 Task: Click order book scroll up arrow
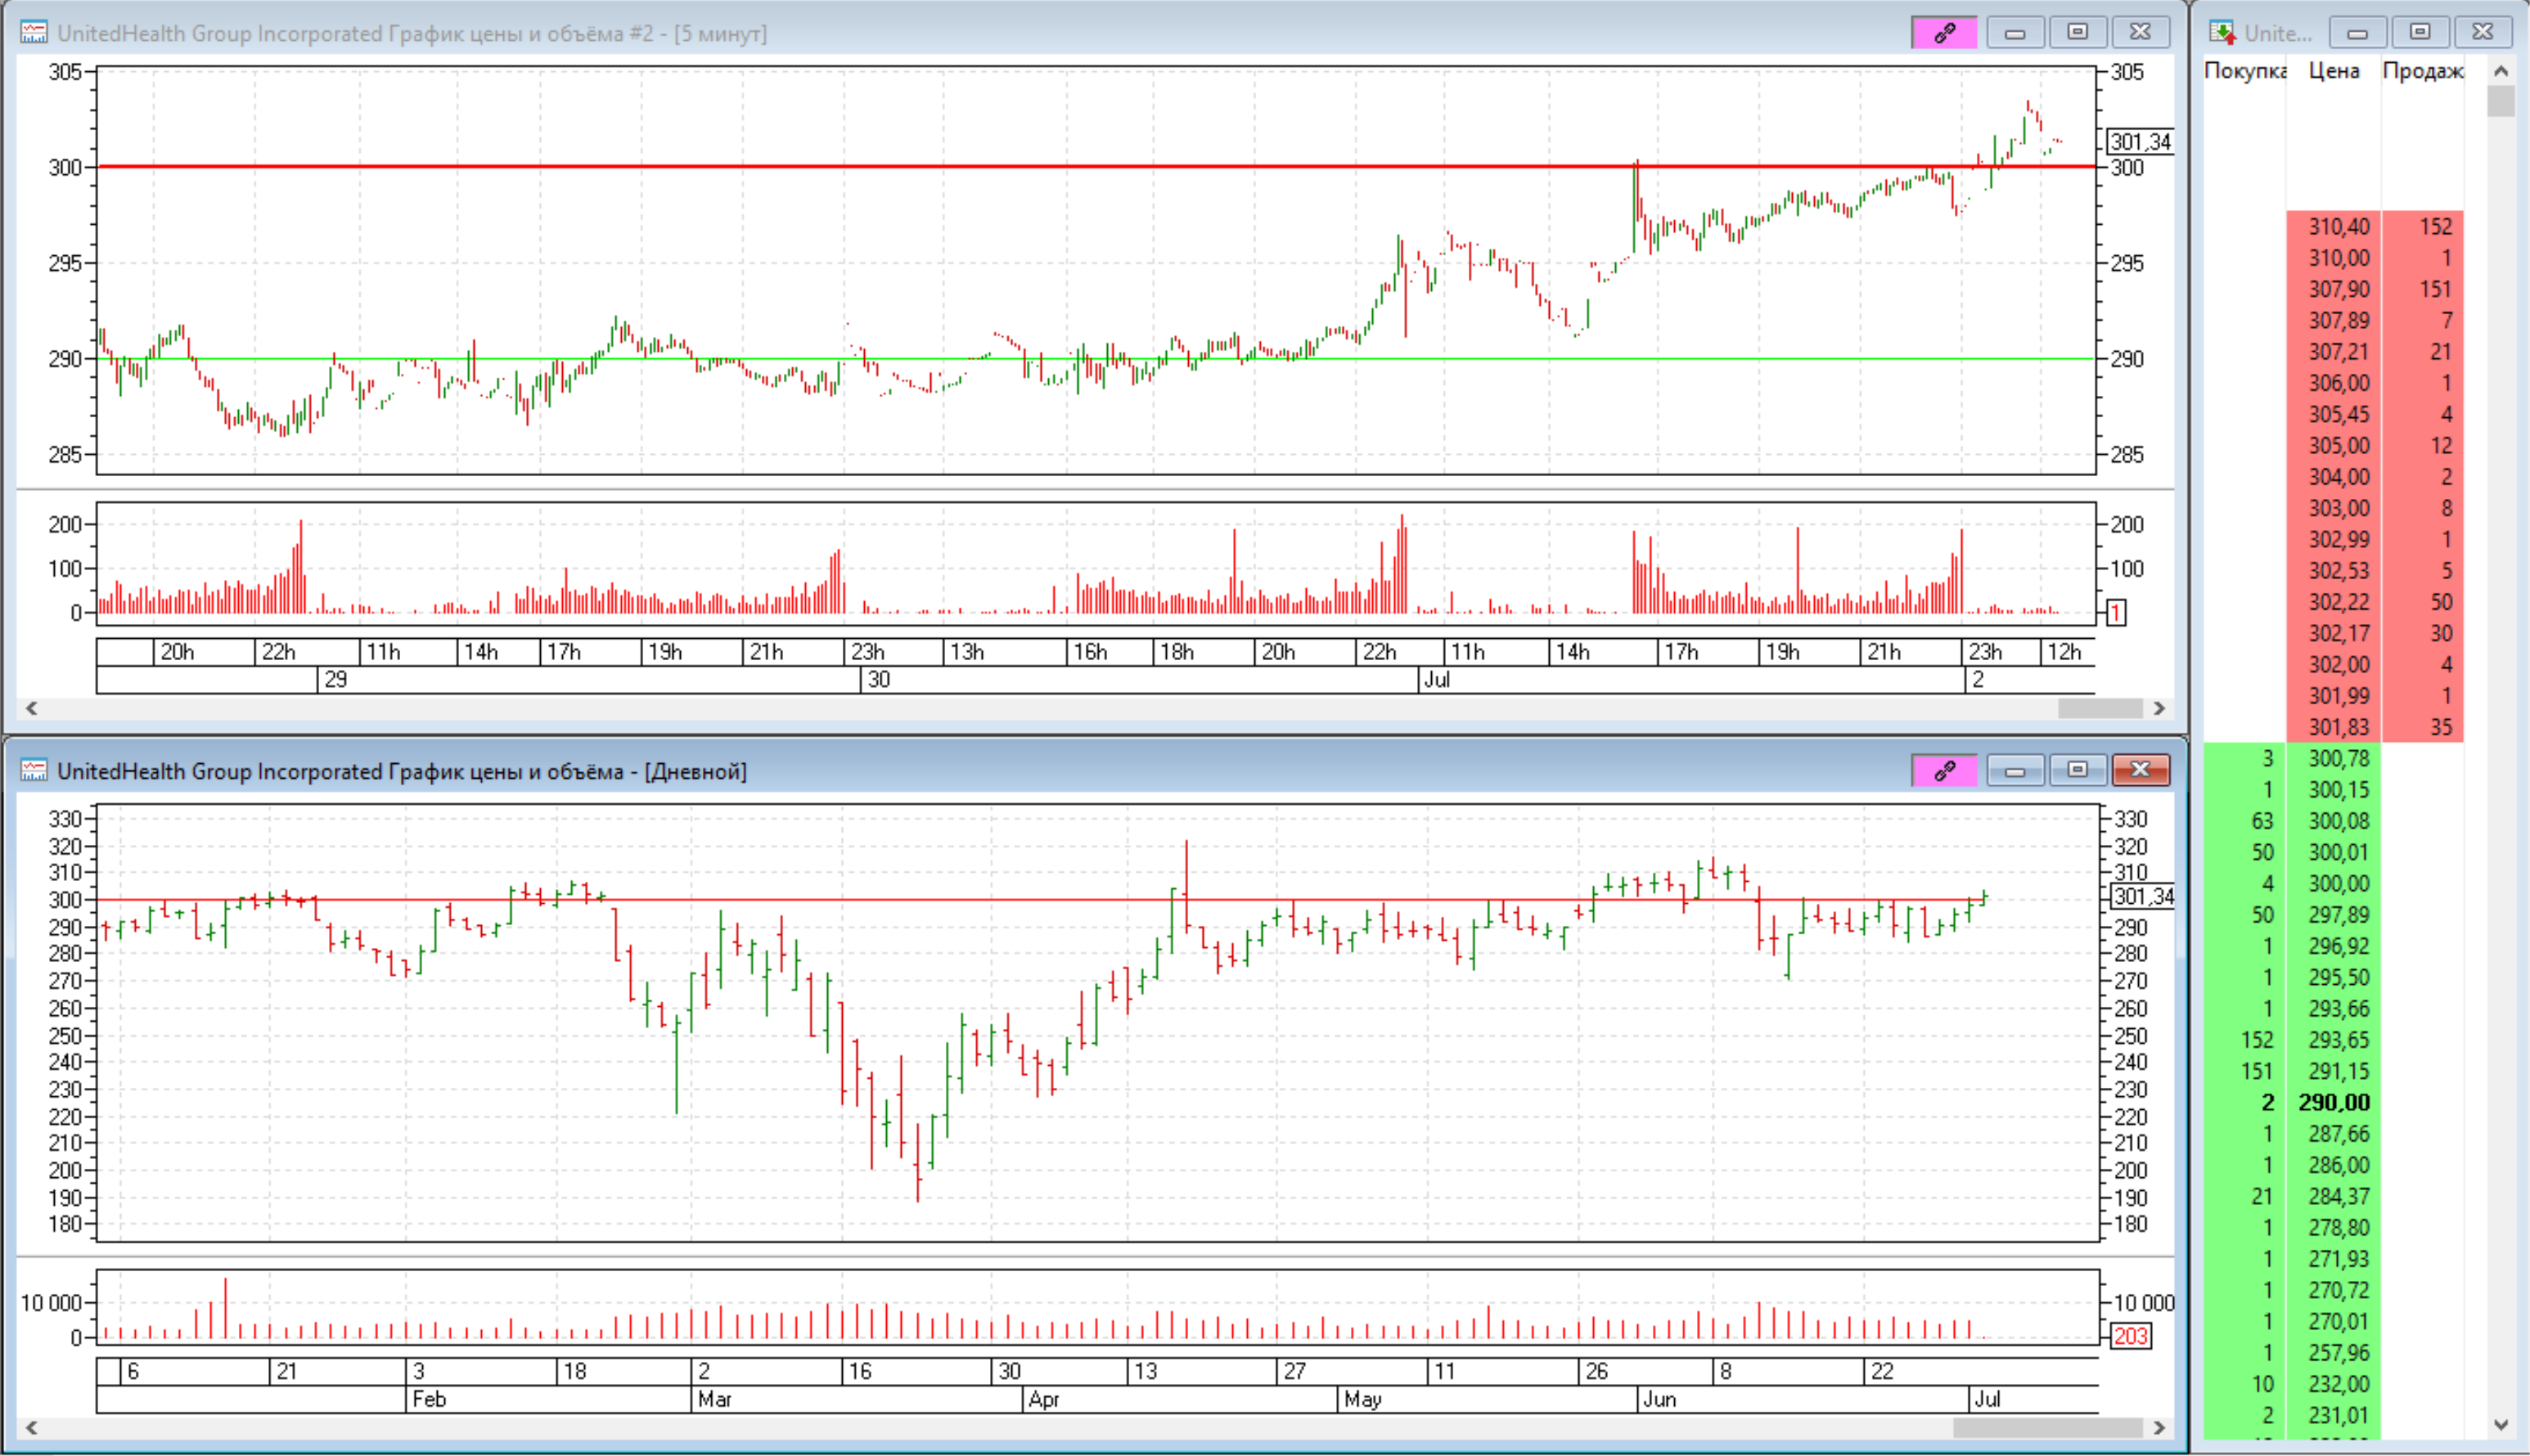[x=2501, y=71]
